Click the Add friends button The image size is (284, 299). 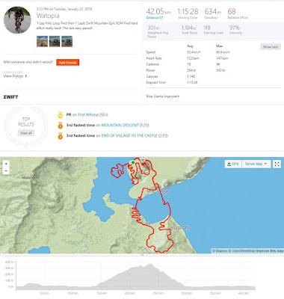[68, 62]
